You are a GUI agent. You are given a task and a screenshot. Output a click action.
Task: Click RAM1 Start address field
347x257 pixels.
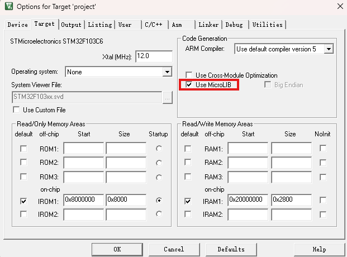pos(248,148)
